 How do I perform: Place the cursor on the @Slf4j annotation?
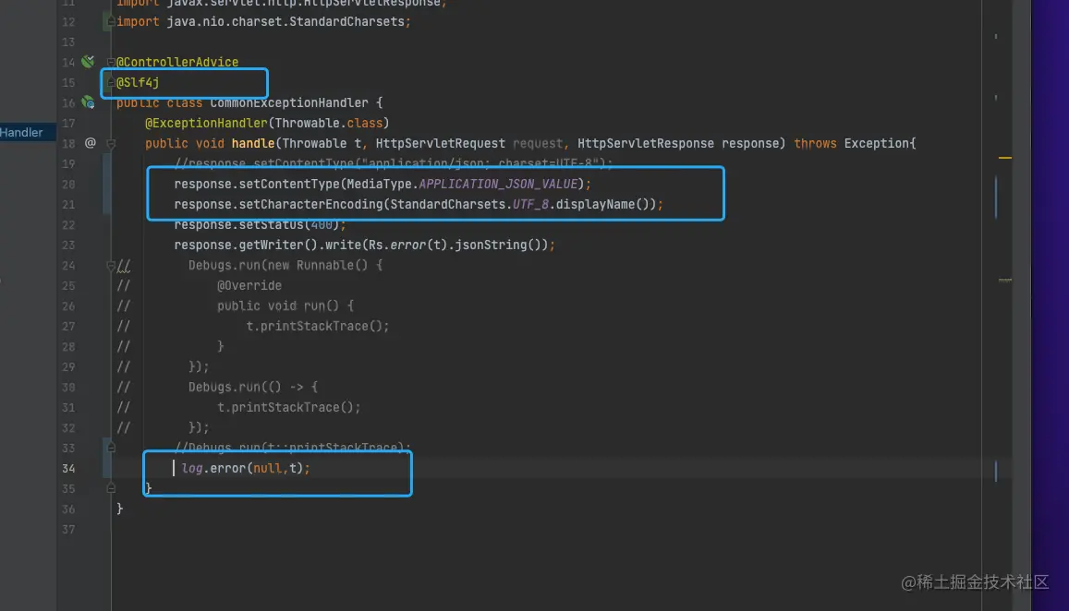tap(138, 82)
